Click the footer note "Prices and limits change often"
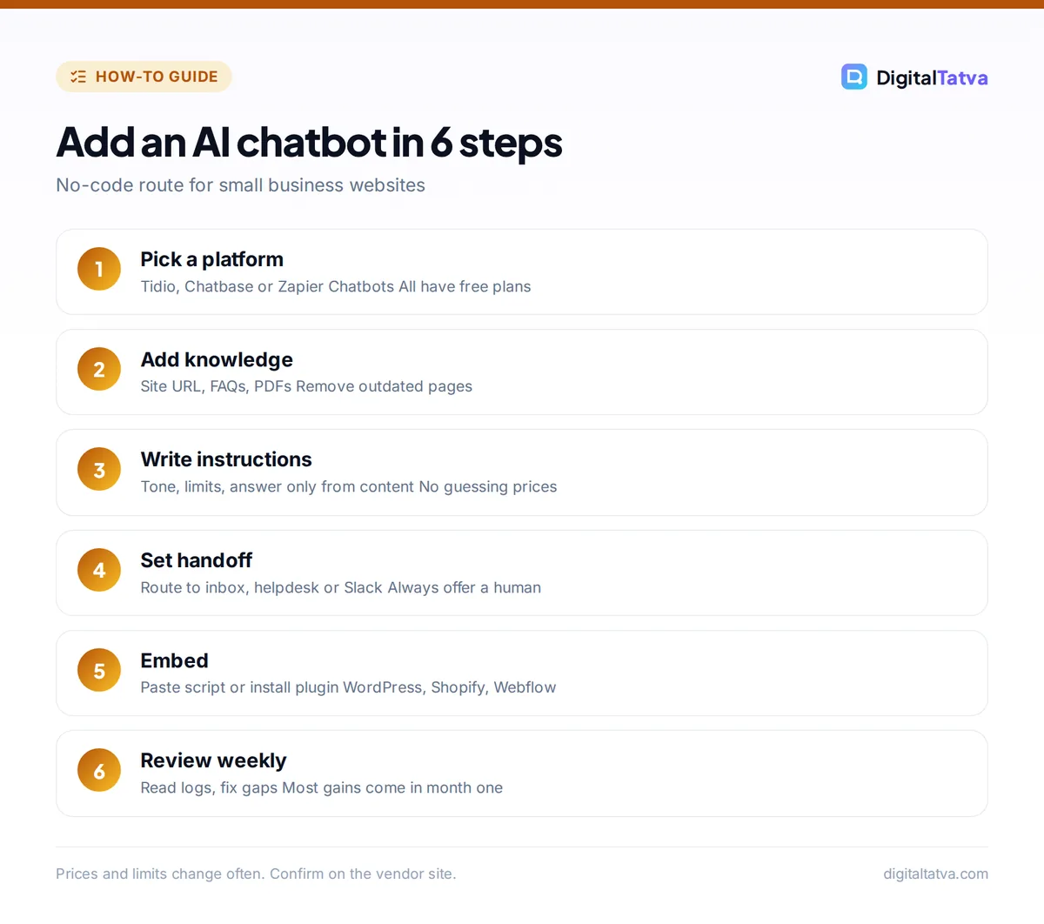1044x924 pixels. [160, 874]
